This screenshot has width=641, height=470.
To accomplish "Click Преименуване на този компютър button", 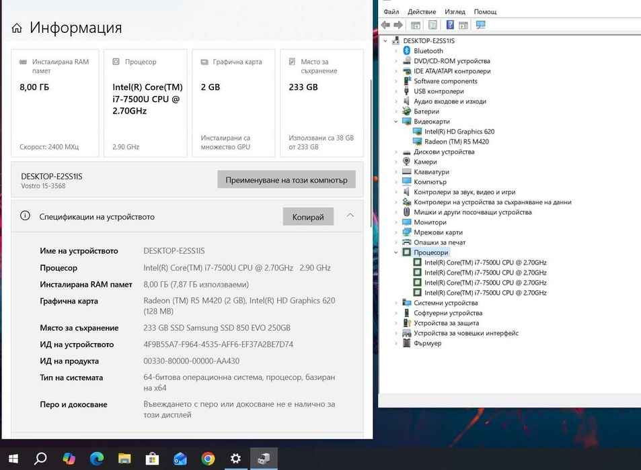I will point(287,179).
